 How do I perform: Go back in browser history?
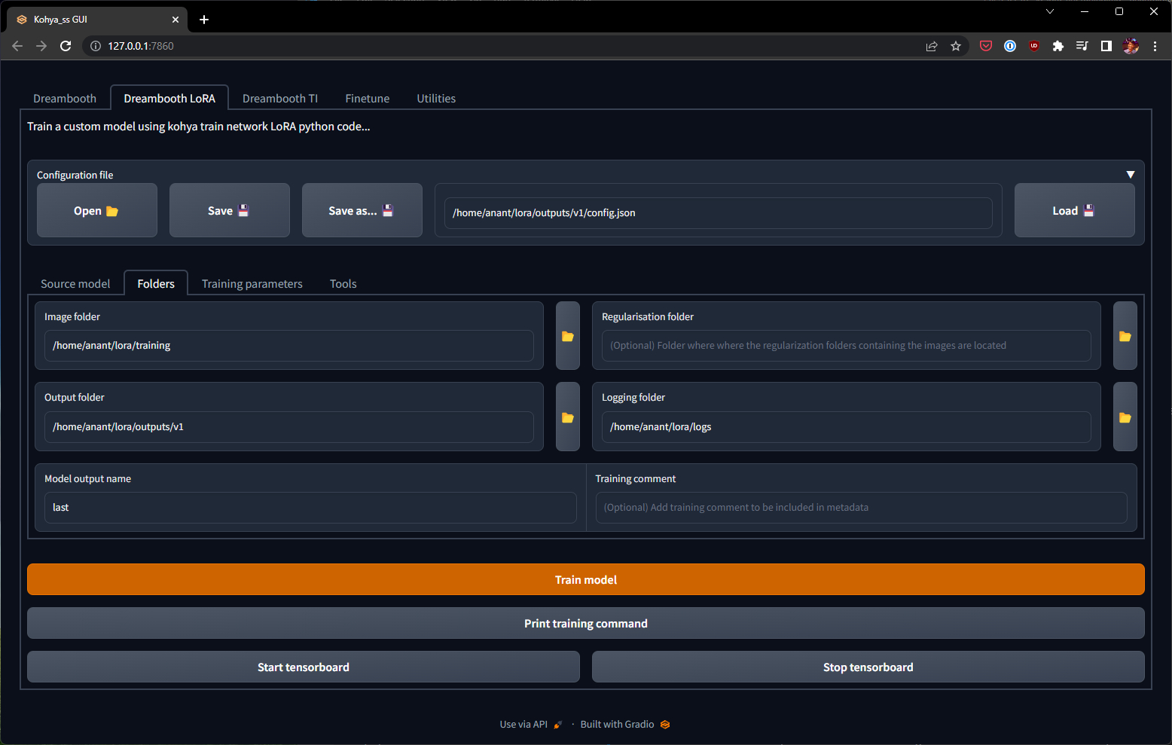pos(17,46)
